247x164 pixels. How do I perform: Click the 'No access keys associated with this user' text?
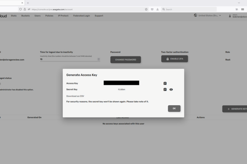123,124
